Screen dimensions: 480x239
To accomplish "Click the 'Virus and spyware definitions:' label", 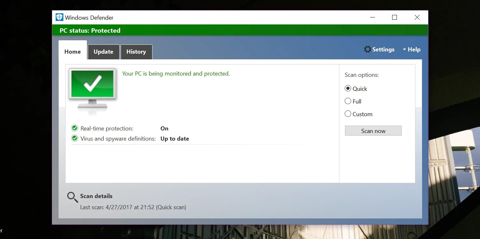I will 118,139.
